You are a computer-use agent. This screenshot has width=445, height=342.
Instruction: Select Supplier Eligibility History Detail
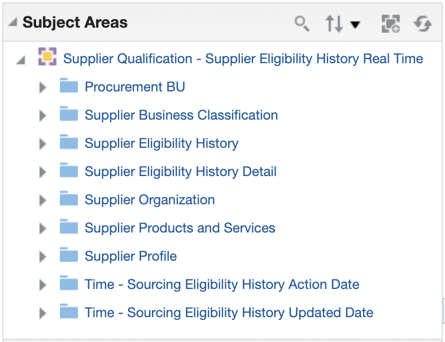[180, 172]
